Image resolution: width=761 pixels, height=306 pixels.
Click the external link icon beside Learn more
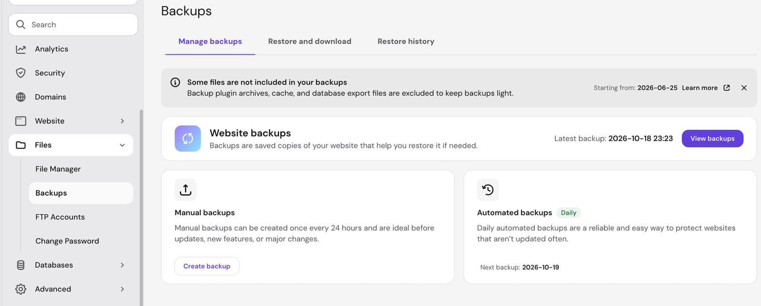click(726, 88)
